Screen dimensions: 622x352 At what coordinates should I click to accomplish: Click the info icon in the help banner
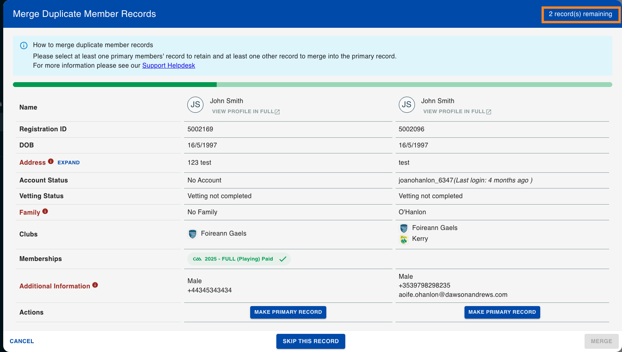point(24,46)
